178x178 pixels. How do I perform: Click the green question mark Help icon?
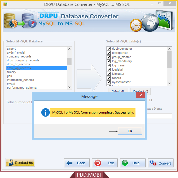[x=125, y=163]
